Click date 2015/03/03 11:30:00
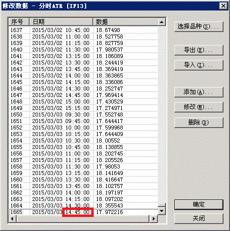This screenshot has width=230, height=231. point(61,166)
